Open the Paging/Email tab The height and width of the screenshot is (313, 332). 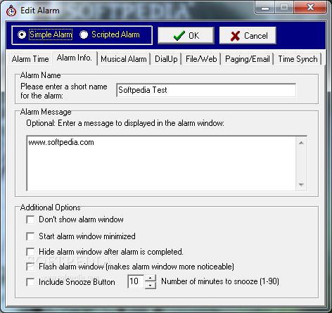point(248,59)
